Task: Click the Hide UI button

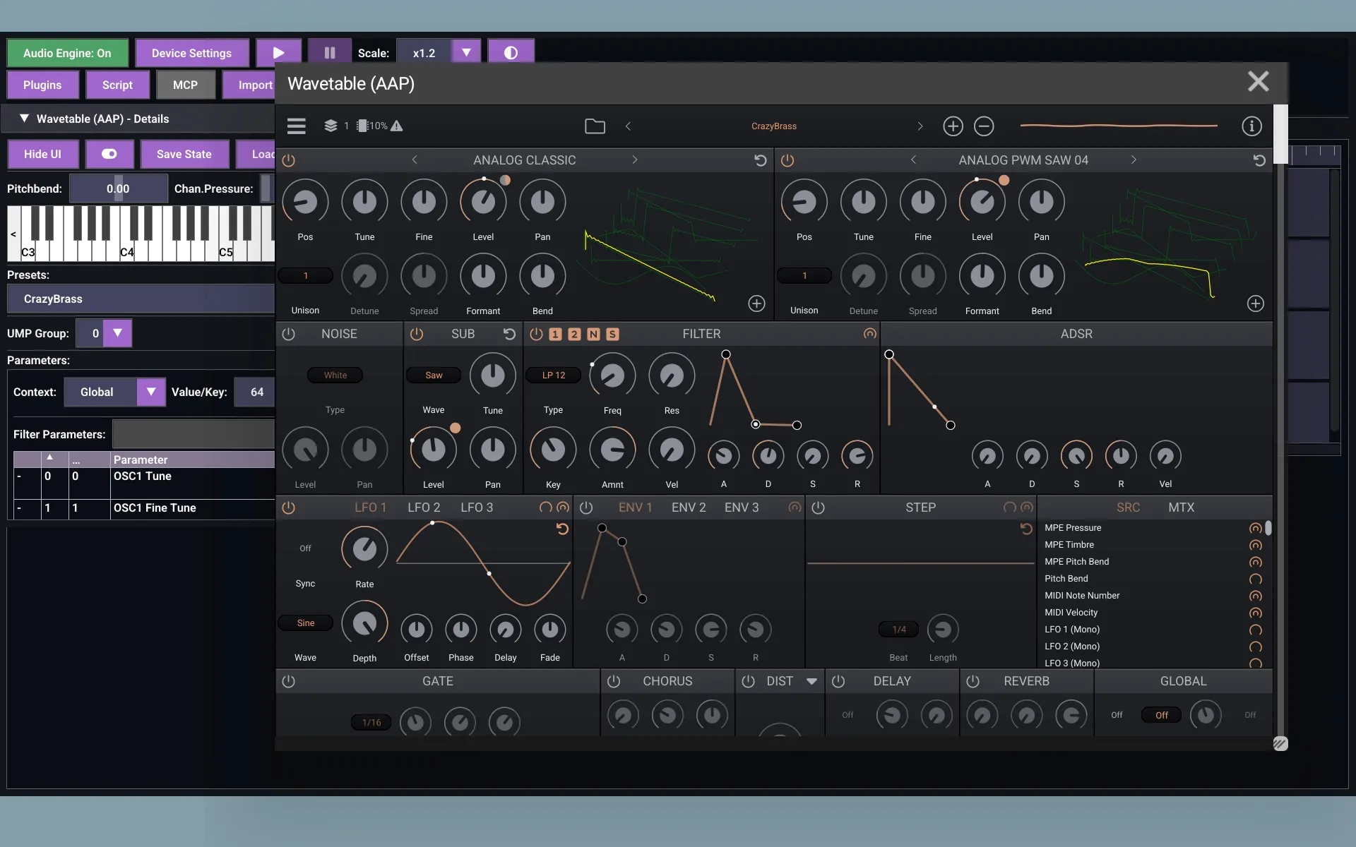Action: point(42,154)
